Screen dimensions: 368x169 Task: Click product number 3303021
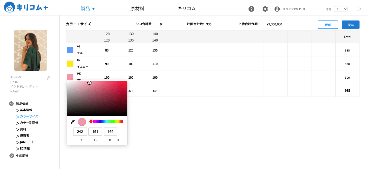coord(16,77)
